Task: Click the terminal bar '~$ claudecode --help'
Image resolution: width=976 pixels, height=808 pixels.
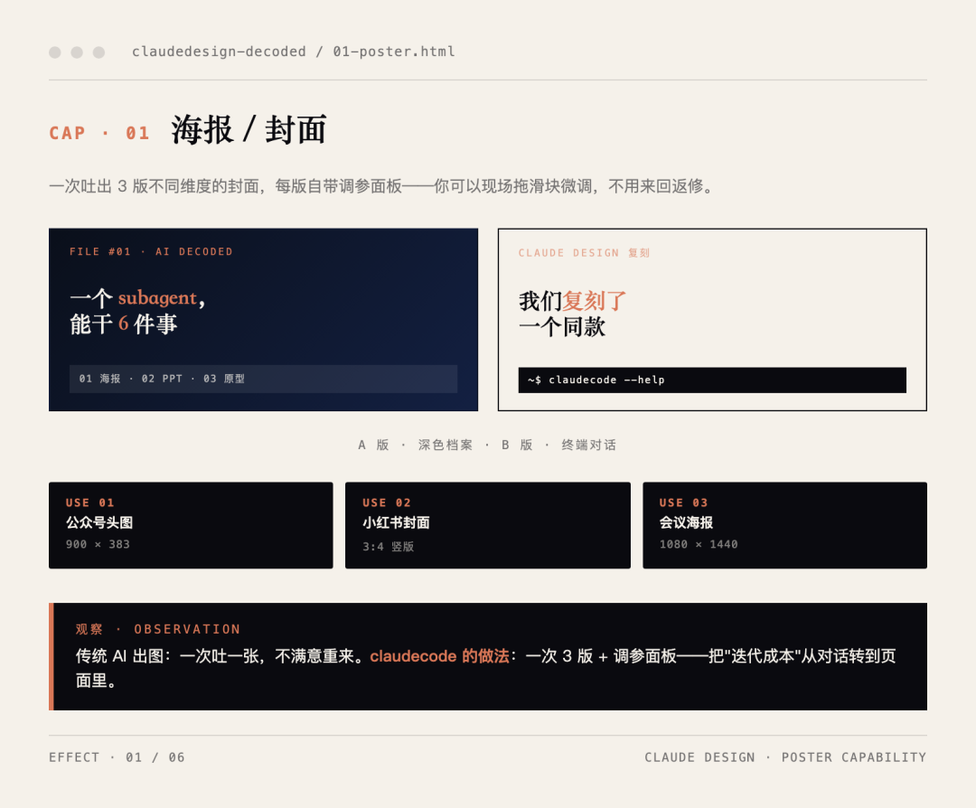Action: 712,380
